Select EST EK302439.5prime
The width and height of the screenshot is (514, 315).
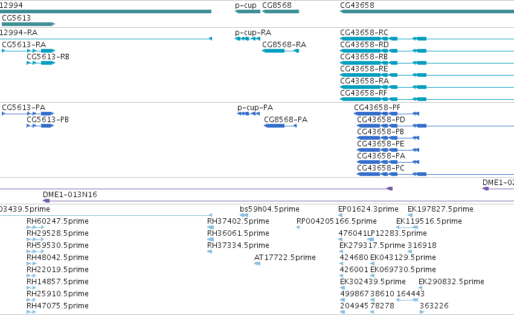click(373, 282)
